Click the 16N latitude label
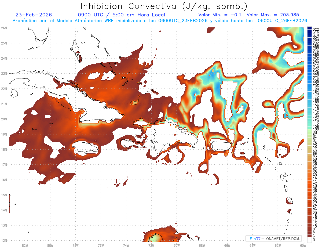This screenshot has width=322, height=249. coord(4,180)
